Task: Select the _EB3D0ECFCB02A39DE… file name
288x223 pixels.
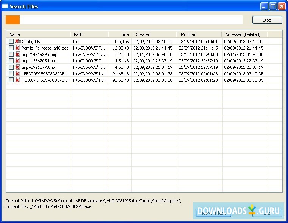Action: coord(45,74)
